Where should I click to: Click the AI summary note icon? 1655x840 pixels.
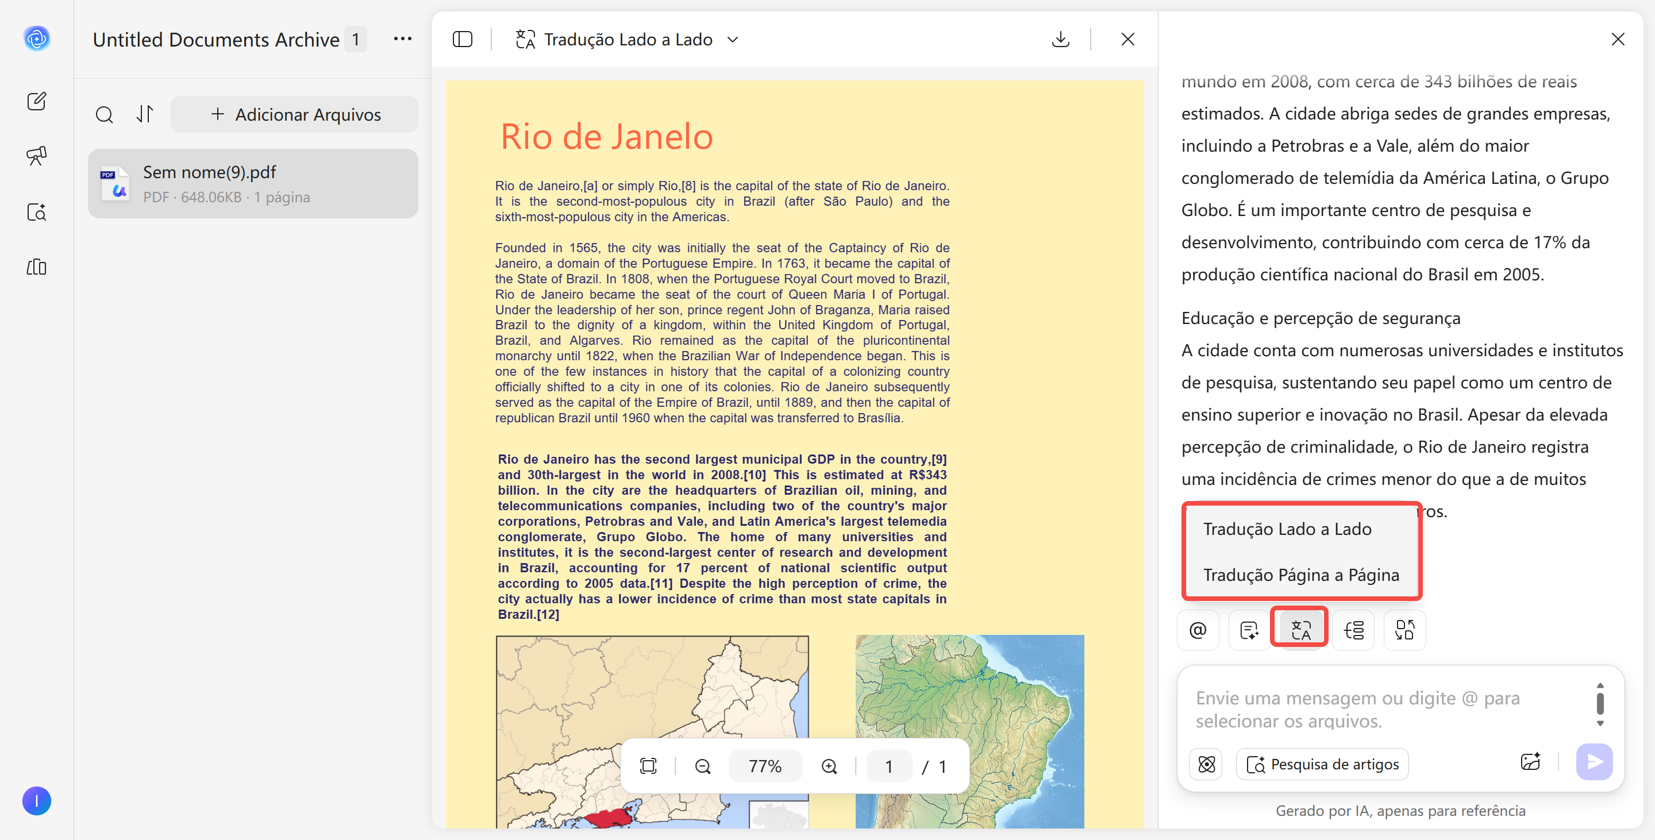click(1249, 630)
